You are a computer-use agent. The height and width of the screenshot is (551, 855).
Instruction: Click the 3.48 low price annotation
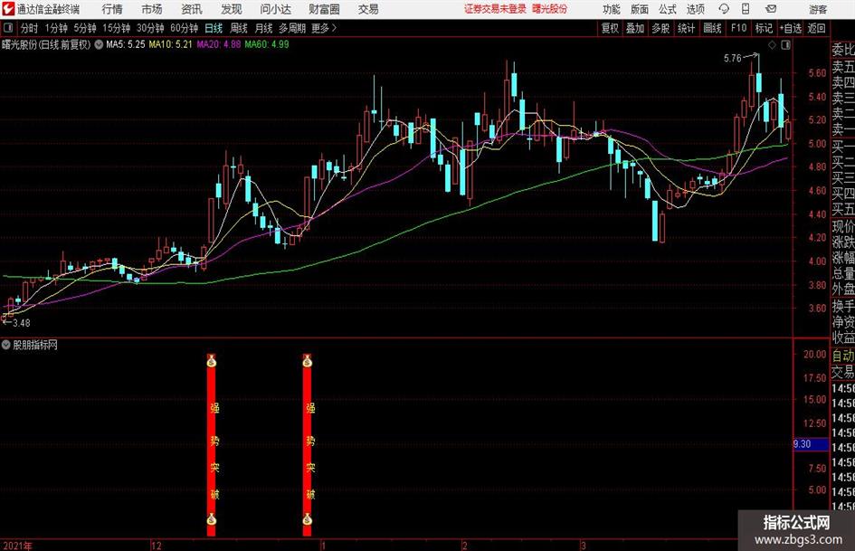22,323
